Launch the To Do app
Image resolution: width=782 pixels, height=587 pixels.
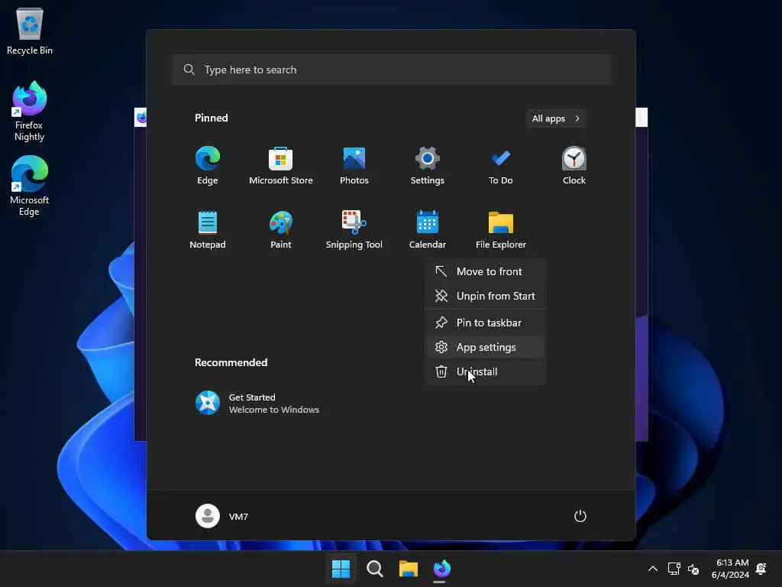501,166
